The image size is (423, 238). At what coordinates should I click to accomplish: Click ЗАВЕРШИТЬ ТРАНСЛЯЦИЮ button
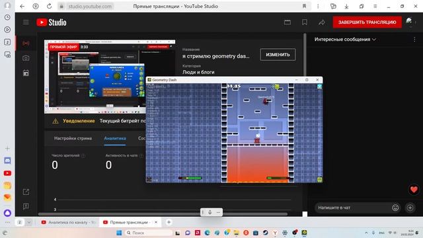(367, 22)
